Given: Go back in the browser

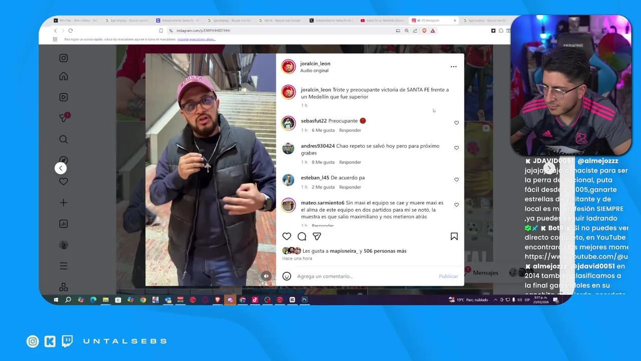Looking at the screenshot, I should [56, 31].
